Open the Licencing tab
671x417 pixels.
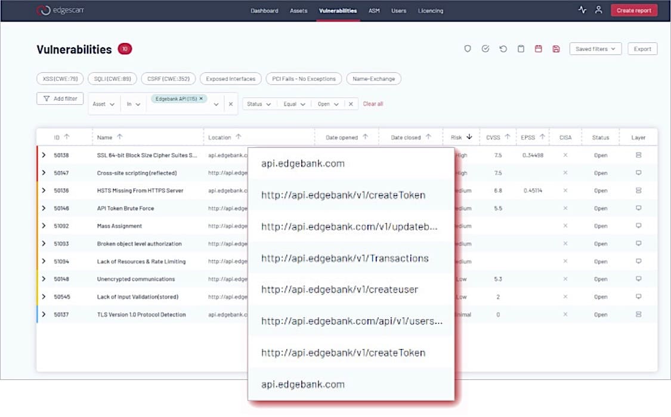(431, 11)
